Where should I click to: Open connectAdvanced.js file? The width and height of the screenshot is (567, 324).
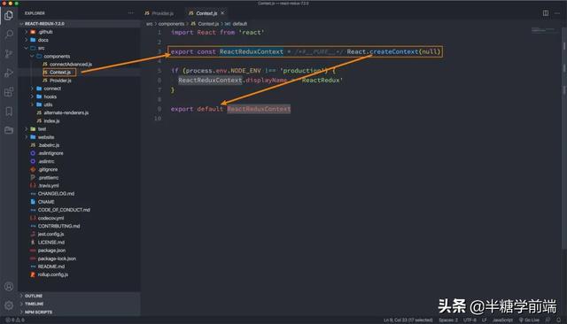[79, 65]
